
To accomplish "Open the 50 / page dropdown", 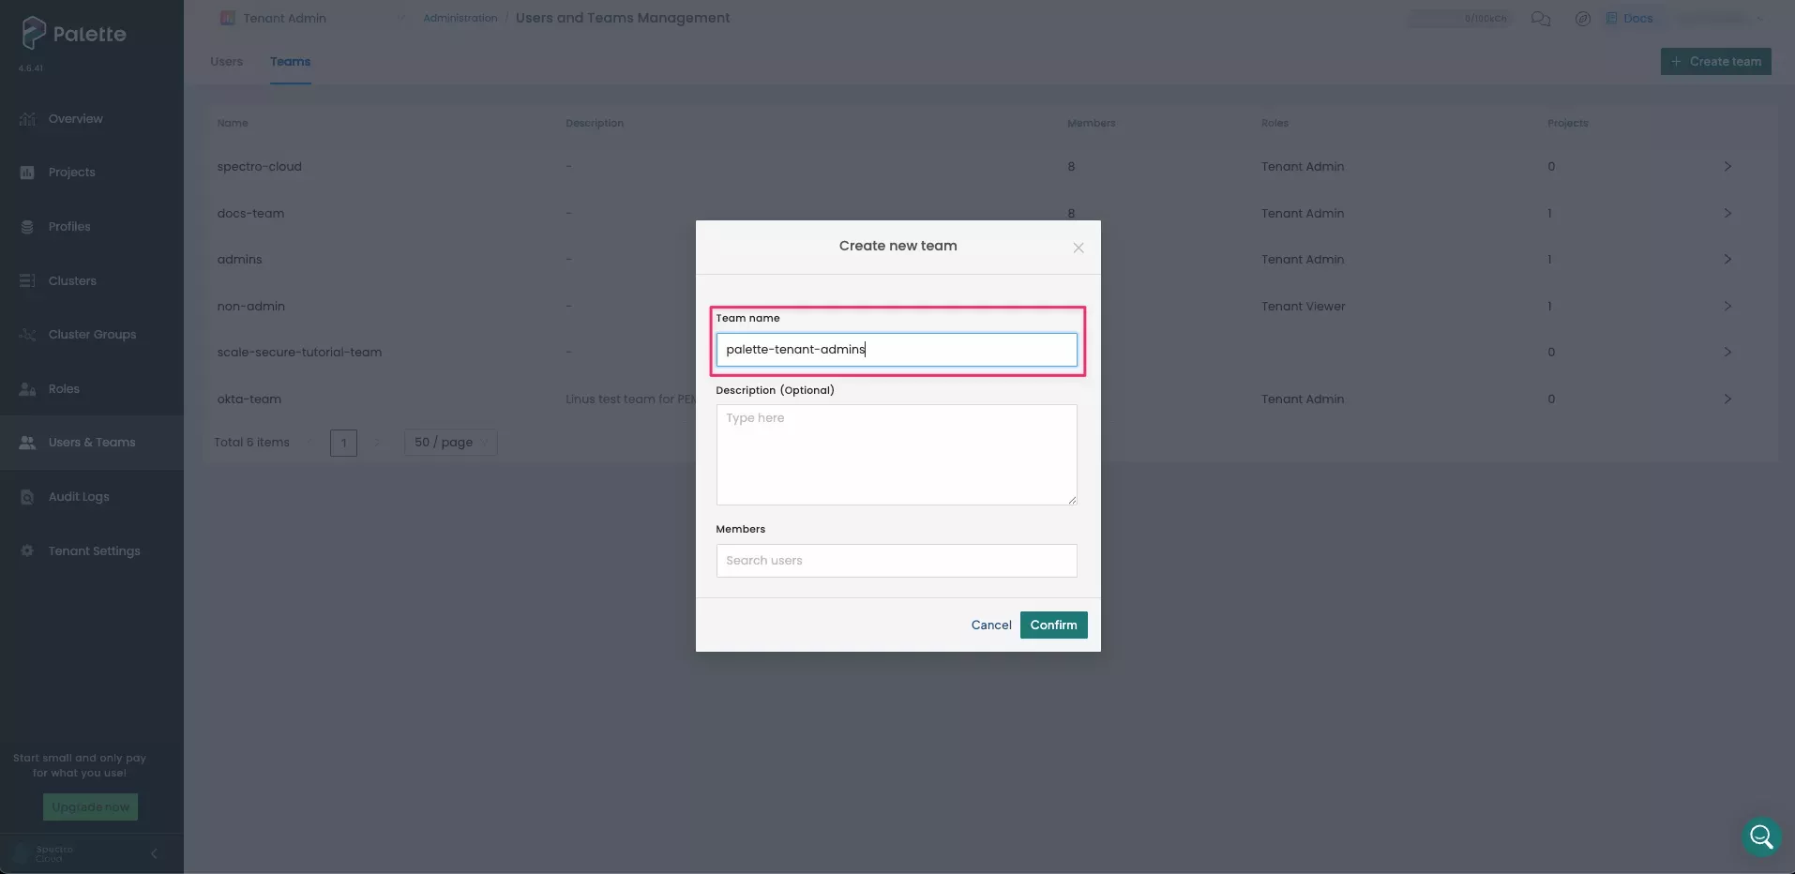I will point(450,443).
